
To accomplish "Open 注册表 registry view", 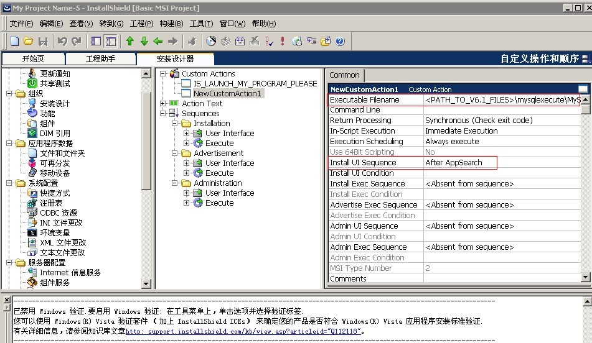I will [x=51, y=203].
